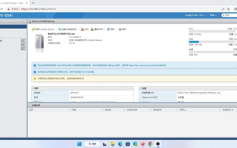This screenshot has height=148, width=237.
Task: Click the 7.0 Update 3 version text
Action: tap(75, 37)
